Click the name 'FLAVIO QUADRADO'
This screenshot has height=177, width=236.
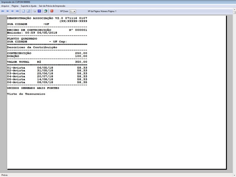click(22, 39)
